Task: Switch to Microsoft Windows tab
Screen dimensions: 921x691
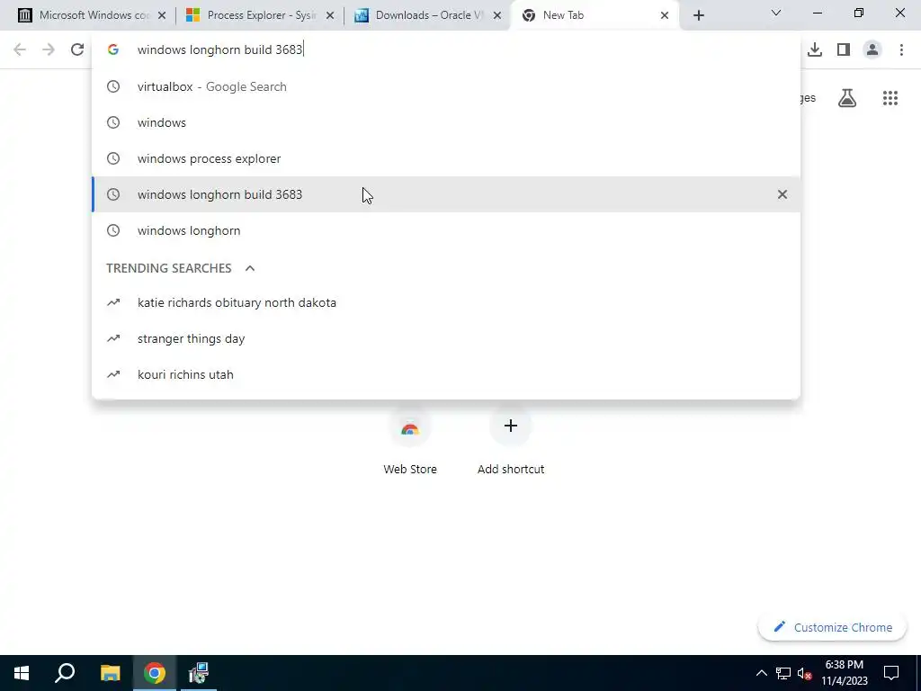Action: click(x=92, y=15)
